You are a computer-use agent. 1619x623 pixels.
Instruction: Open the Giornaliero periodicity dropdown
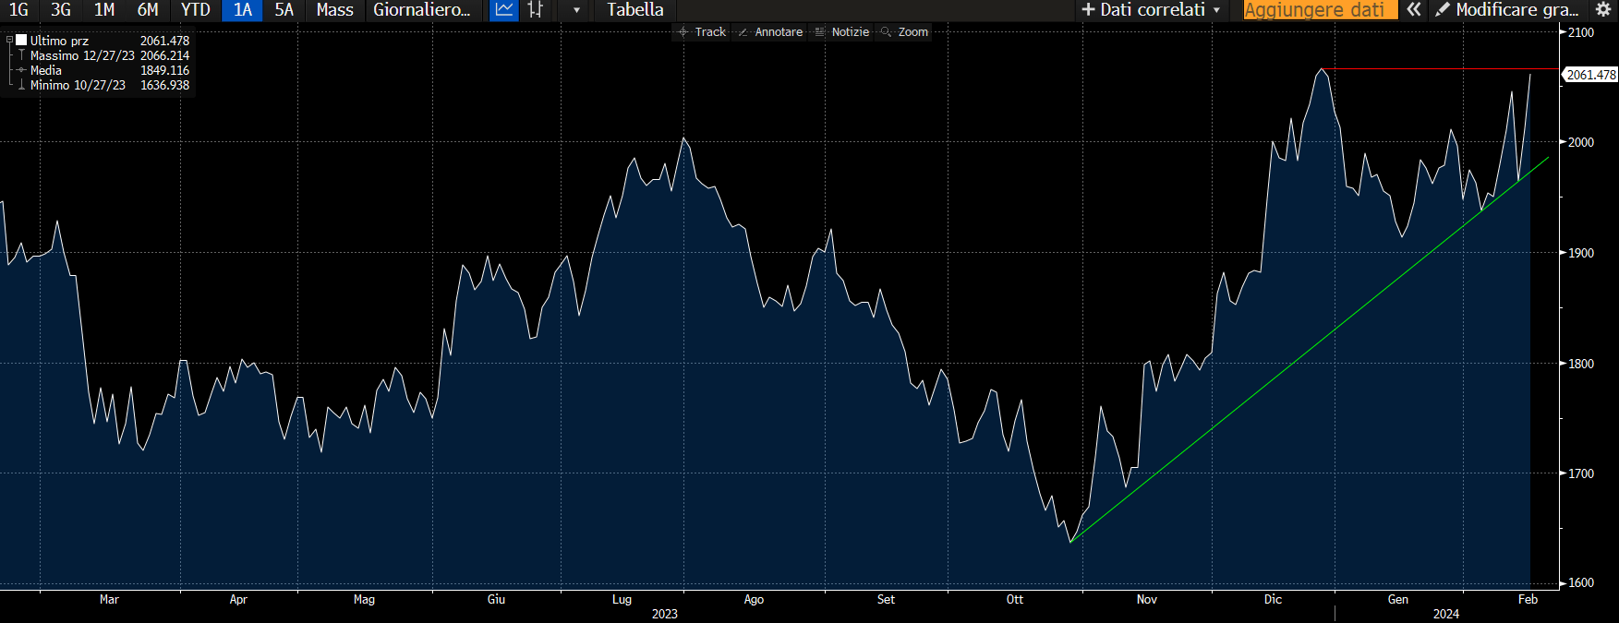(x=422, y=10)
